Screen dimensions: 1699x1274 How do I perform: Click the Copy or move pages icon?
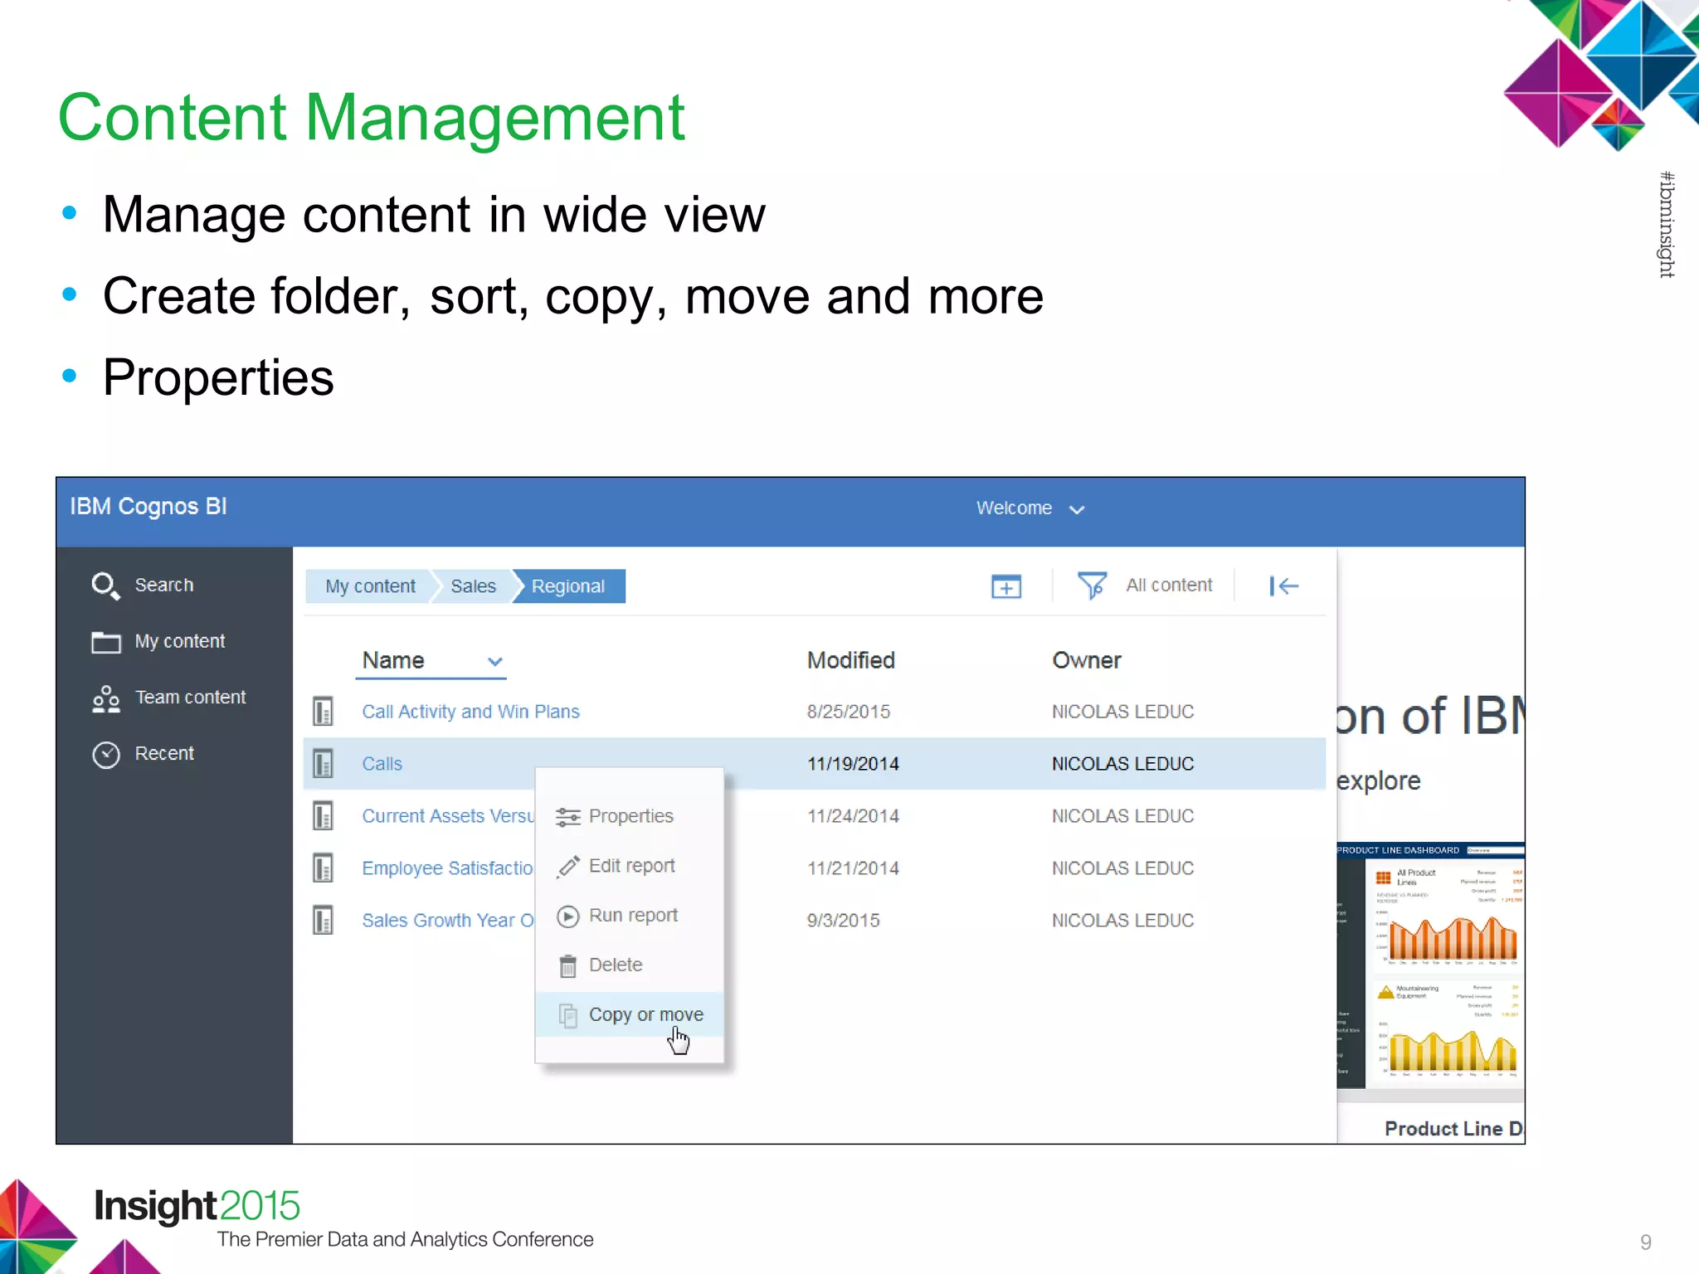pos(568,1015)
